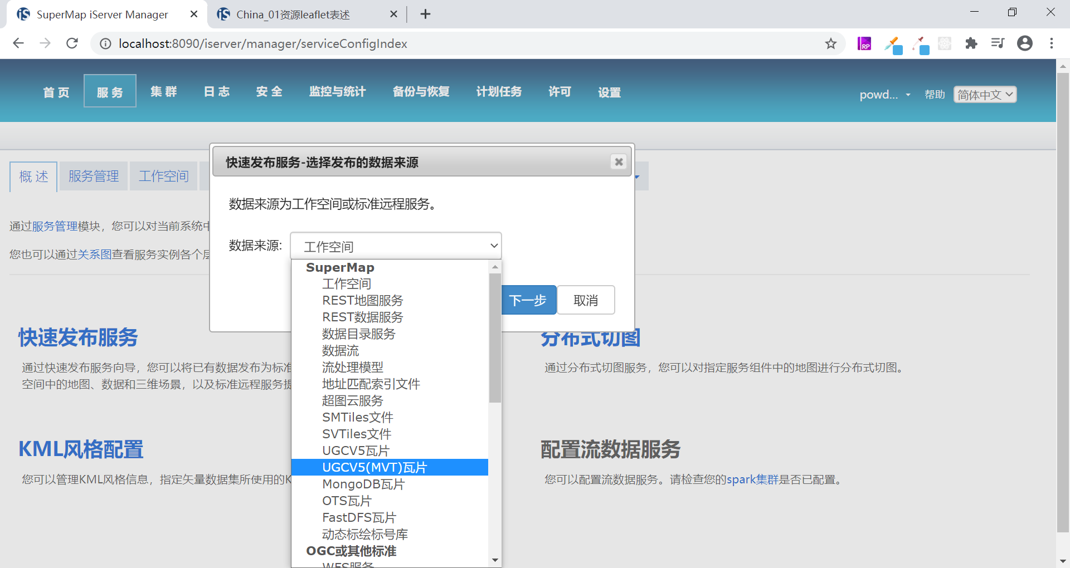Click 取消 to cancel publishing
The image size is (1070, 568).
(x=586, y=300)
